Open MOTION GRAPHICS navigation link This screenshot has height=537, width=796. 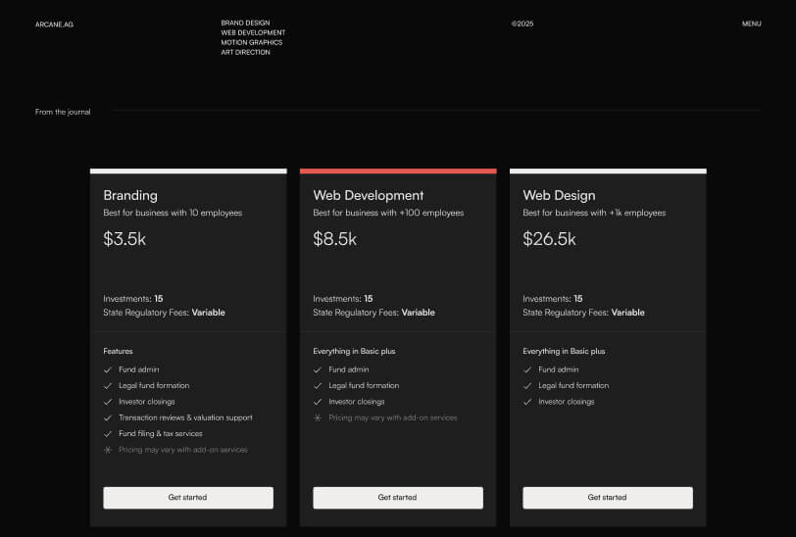251,42
